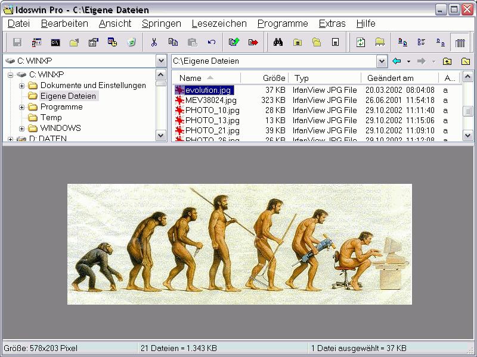Open the Extras menu
The width and height of the screenshot is (477, 357).
332,23
